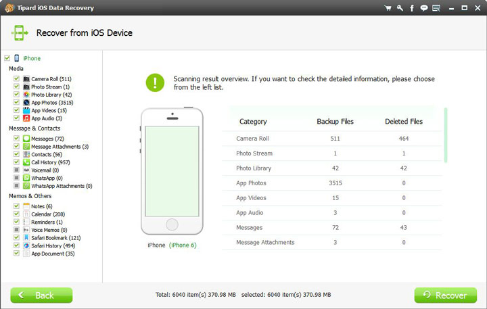Go Back to the previous screen

click(41, 295)
